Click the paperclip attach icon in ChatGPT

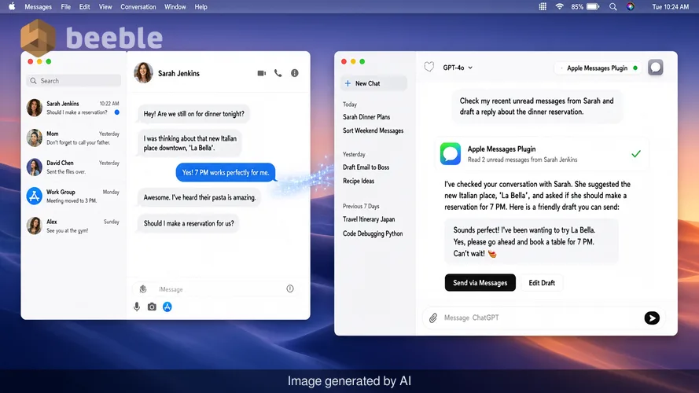(433, 318)
